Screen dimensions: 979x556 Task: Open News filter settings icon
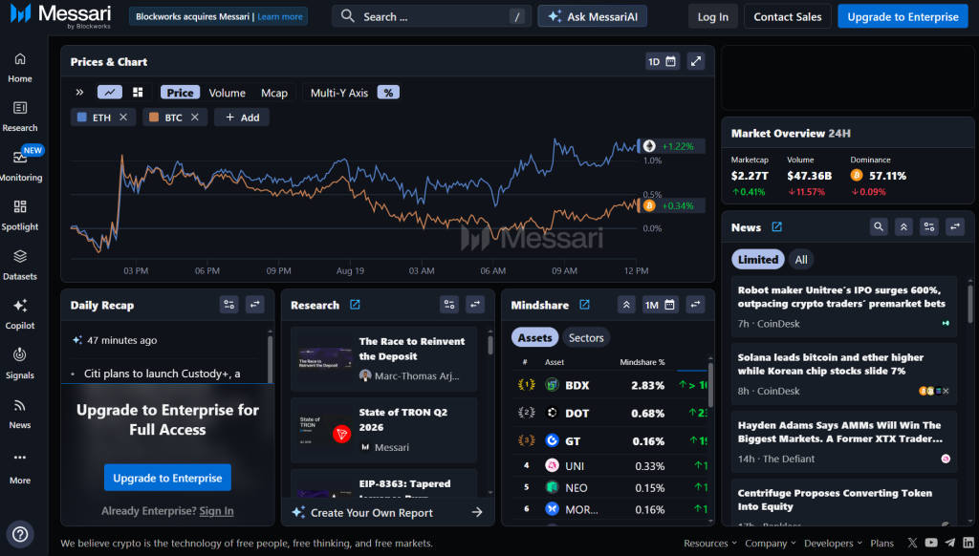(x=929, y=227)
